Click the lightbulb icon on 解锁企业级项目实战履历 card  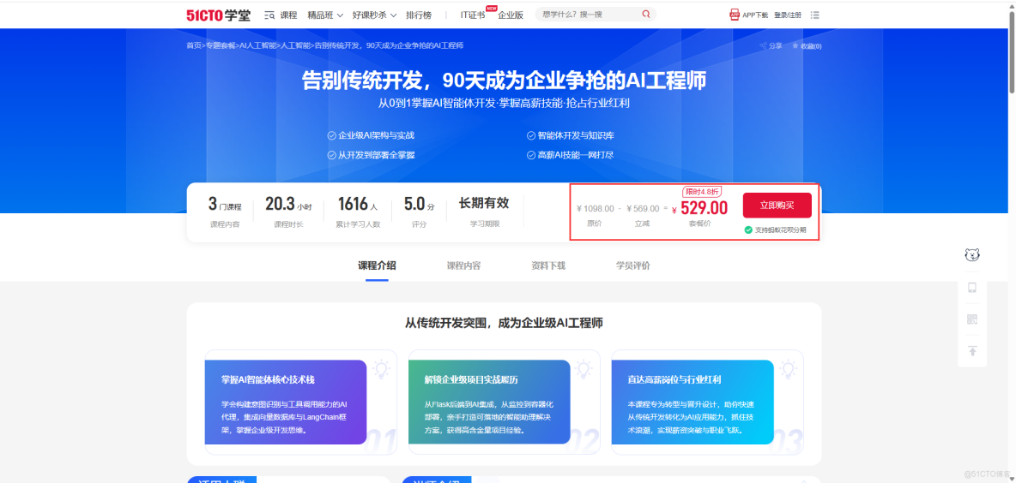coord(585,368)
